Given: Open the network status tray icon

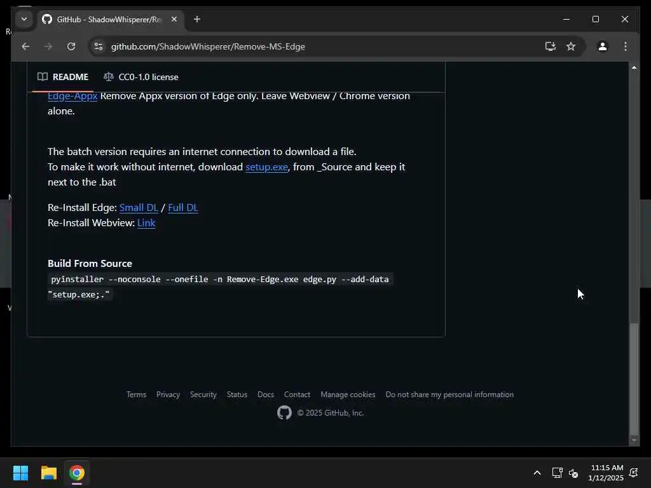Looking at the screenshot, I should [x=557, y=473].
